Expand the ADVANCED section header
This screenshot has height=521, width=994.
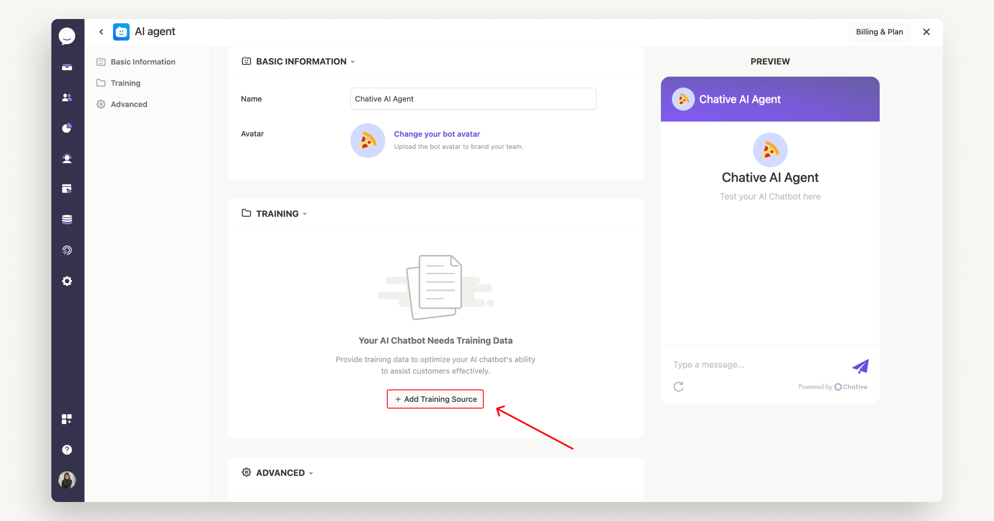[280, 473]
